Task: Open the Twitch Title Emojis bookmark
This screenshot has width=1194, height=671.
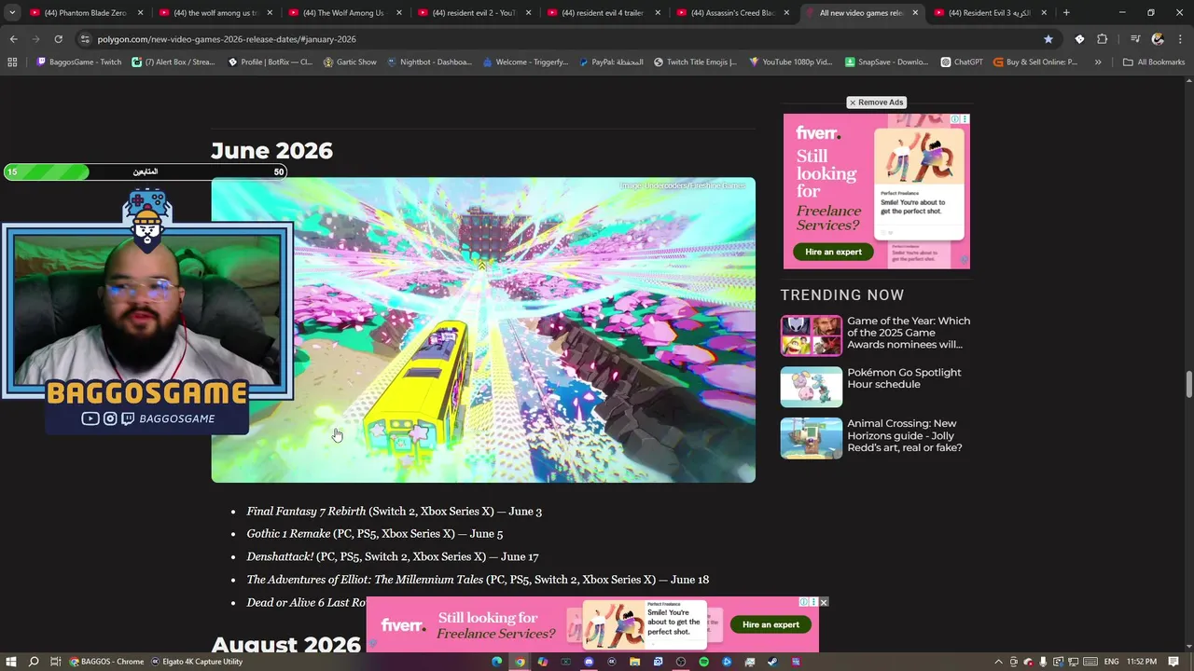Action: (695, 62)
